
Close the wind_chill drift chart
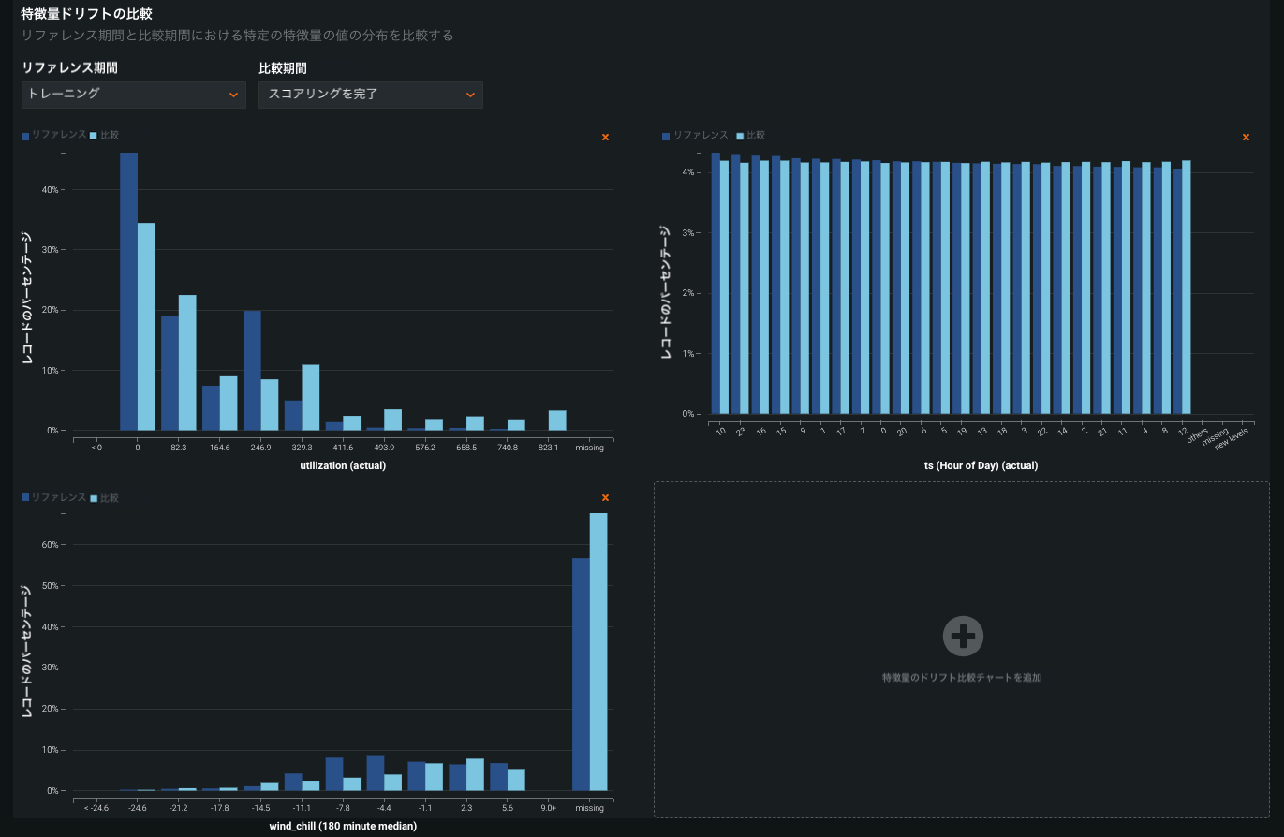[x=605, y=498]
